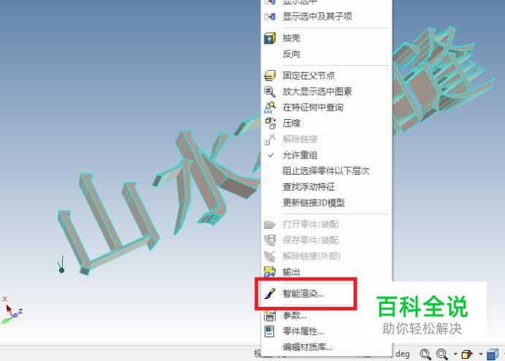Click the 零件属性 properties icon
505x361 pixels.
coord(269,331)
